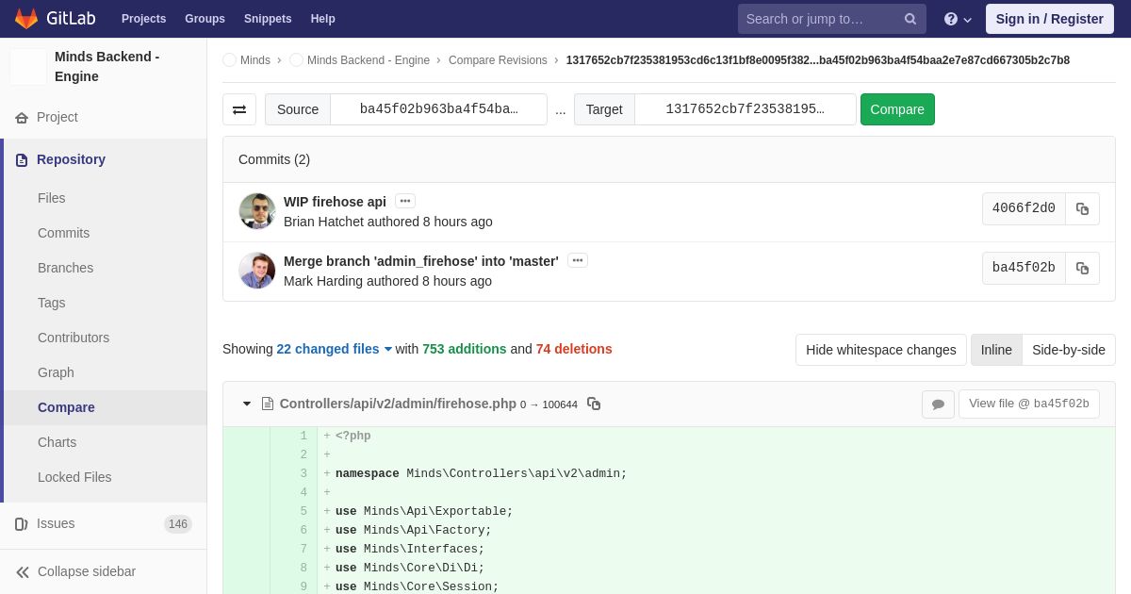Open Files in repository menu
This screenshot has height=594, width=1131.
[51, 198]
